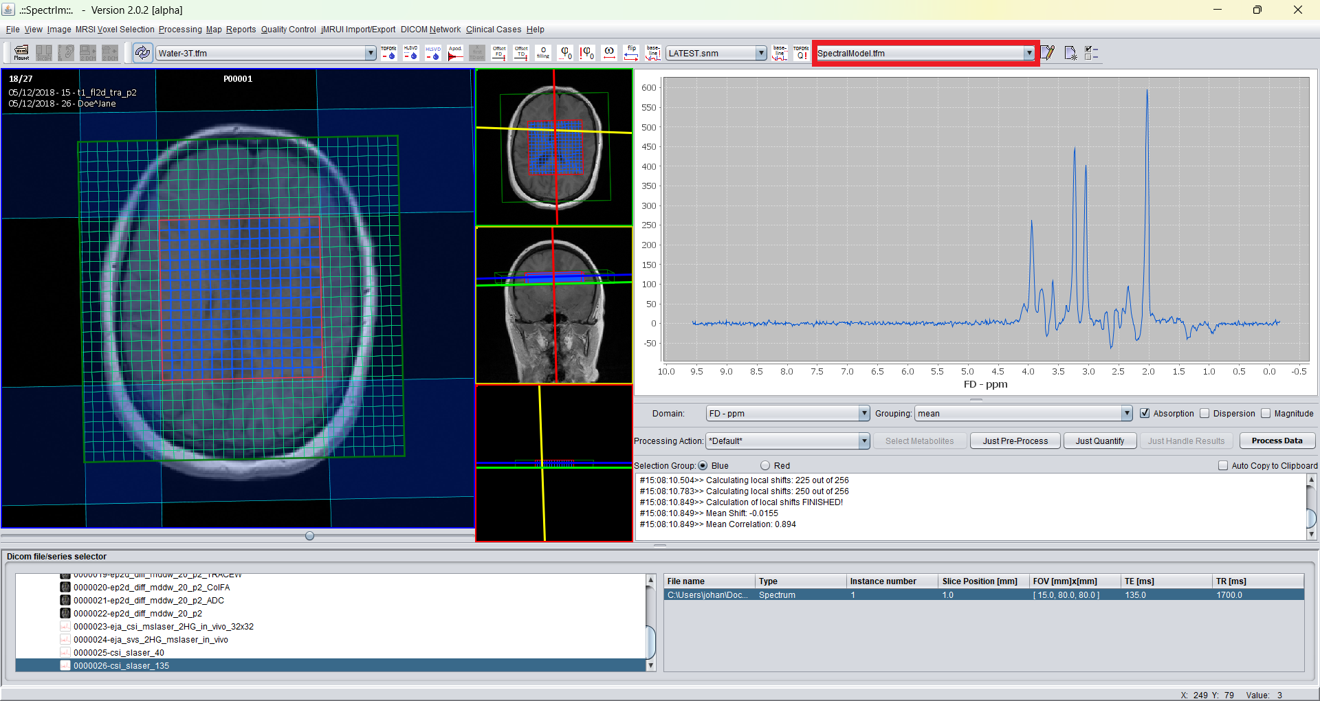Click the Just Quantify button
This screenshot has height=701, width=1320.
(1099, 441)
